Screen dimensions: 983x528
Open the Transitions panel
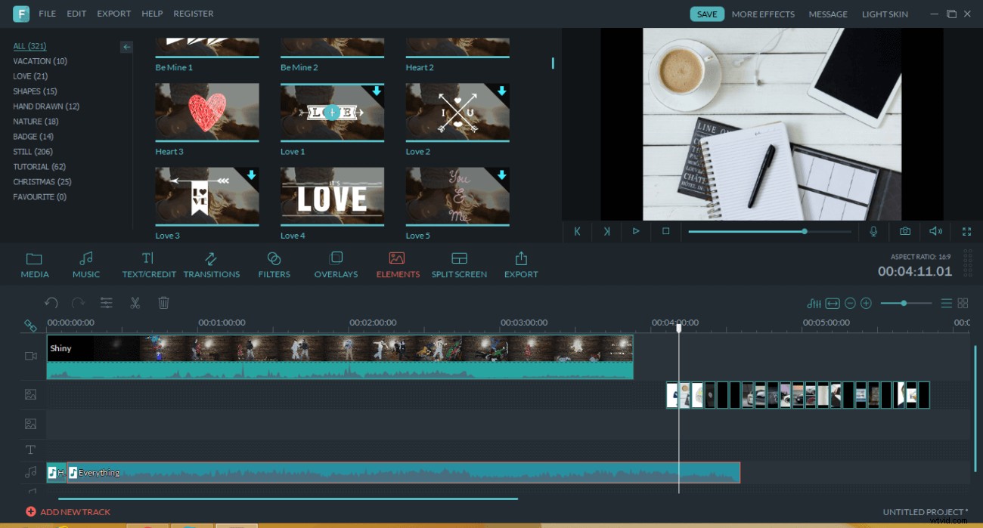pyautogui.click(x=212, y=264)
